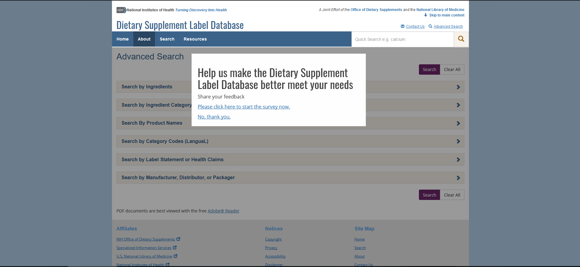The width and height of the screenshot is (580, 267).
Task: Go to Home in the navigation bar
Action: click(x=123, y=39)
